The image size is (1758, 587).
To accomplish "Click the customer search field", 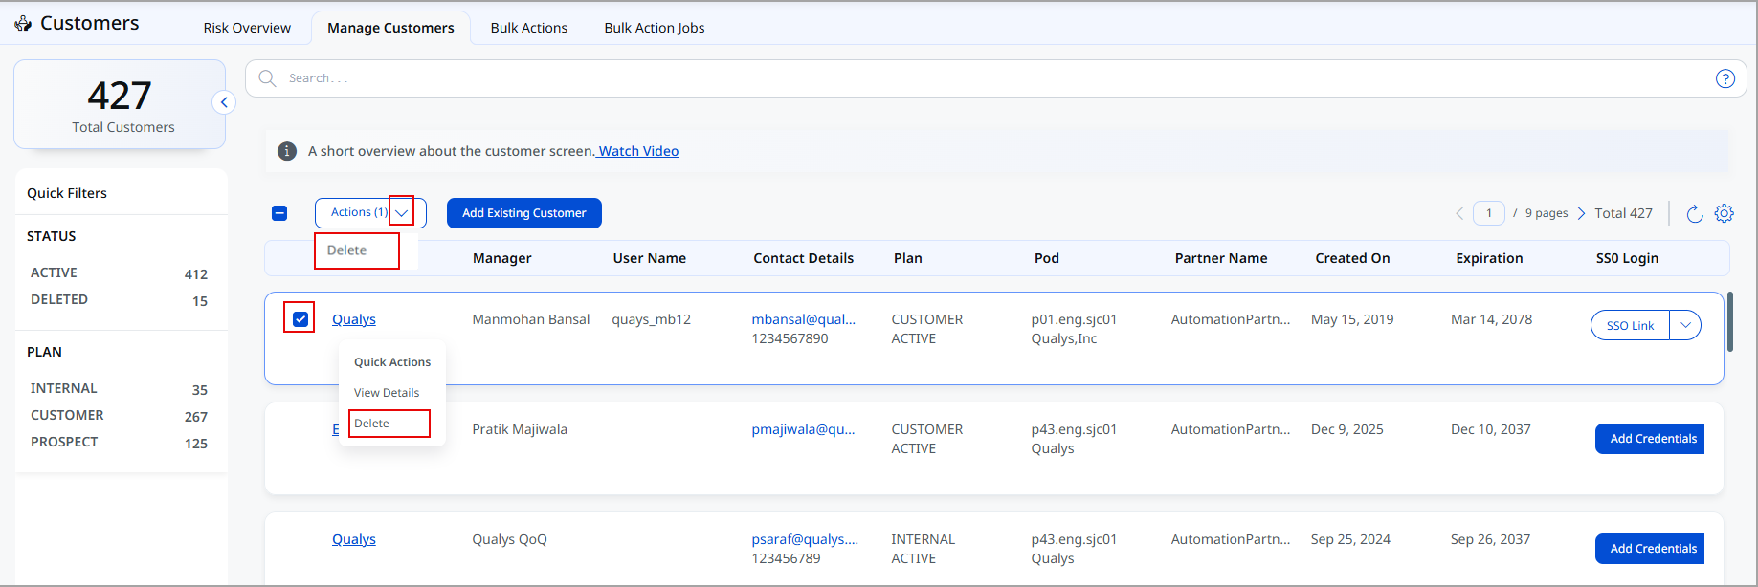I will [x=995, y=78].
